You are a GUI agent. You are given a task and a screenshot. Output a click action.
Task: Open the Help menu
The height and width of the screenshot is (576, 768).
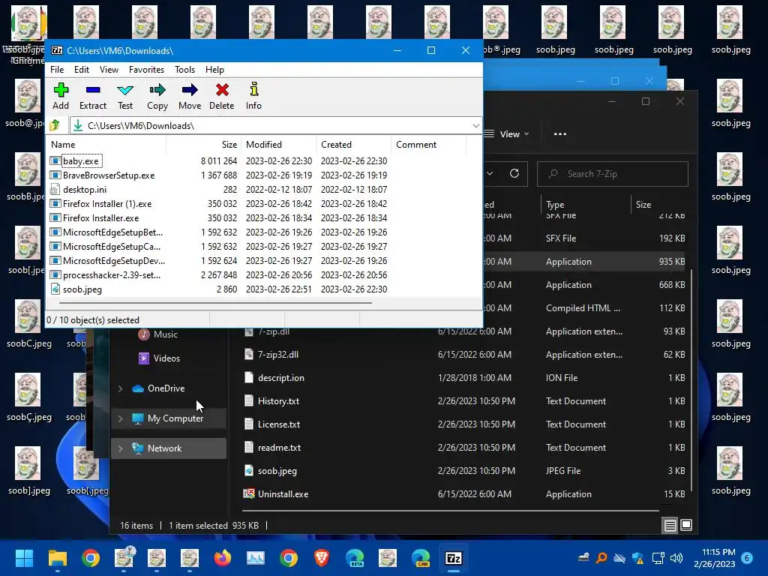(x=214, y=70)
